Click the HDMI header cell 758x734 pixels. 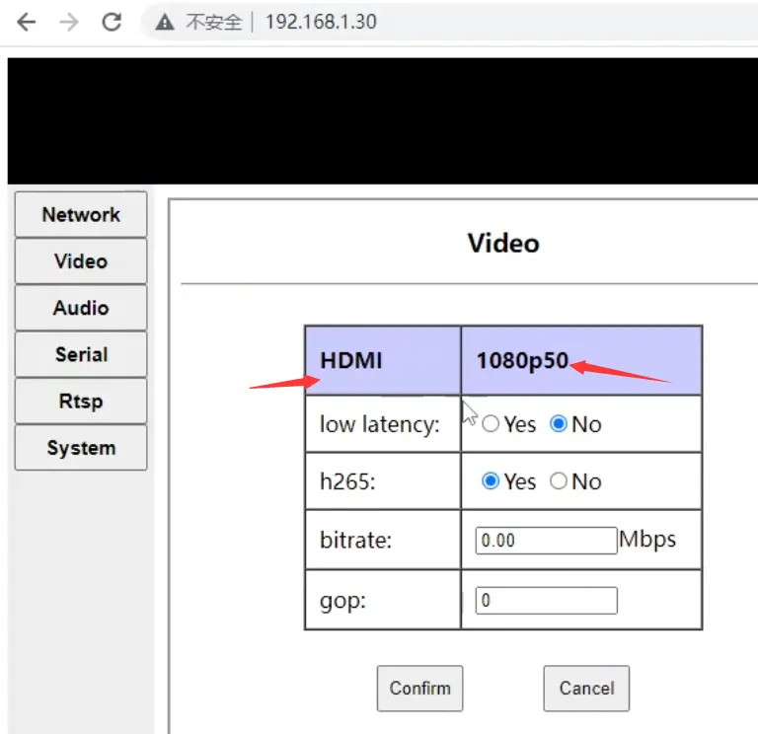(x=383, y=360)
